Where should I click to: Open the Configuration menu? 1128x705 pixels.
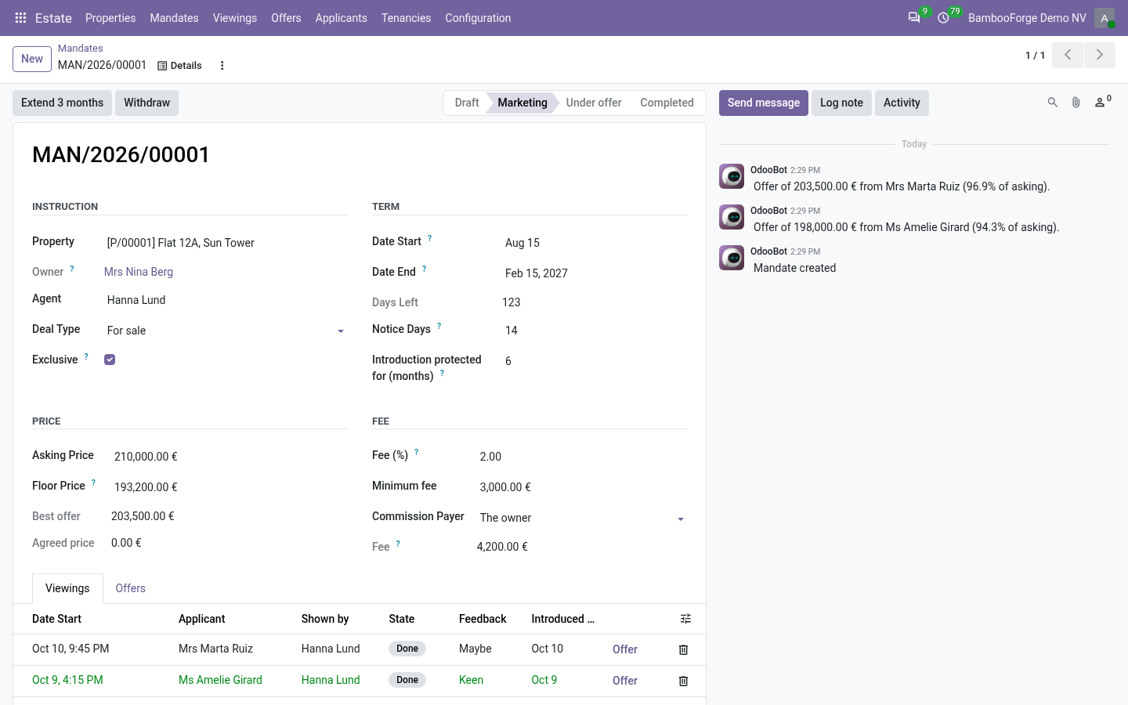(478, 18)
